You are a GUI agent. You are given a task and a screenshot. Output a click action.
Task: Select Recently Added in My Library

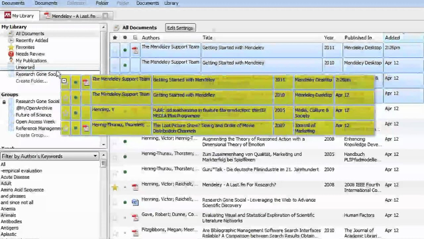click(32, 40)
